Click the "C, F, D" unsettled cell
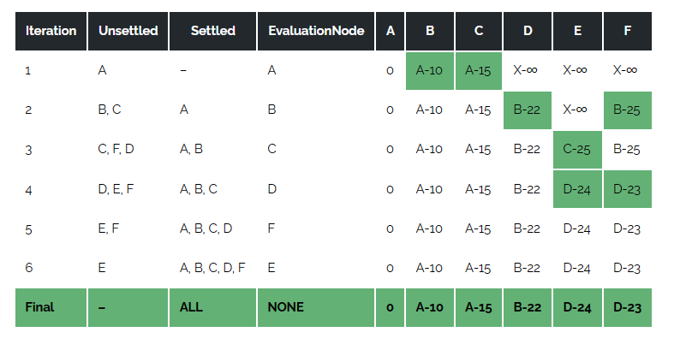The width and height of the screenshot is (680, 350). coord(116,149)
